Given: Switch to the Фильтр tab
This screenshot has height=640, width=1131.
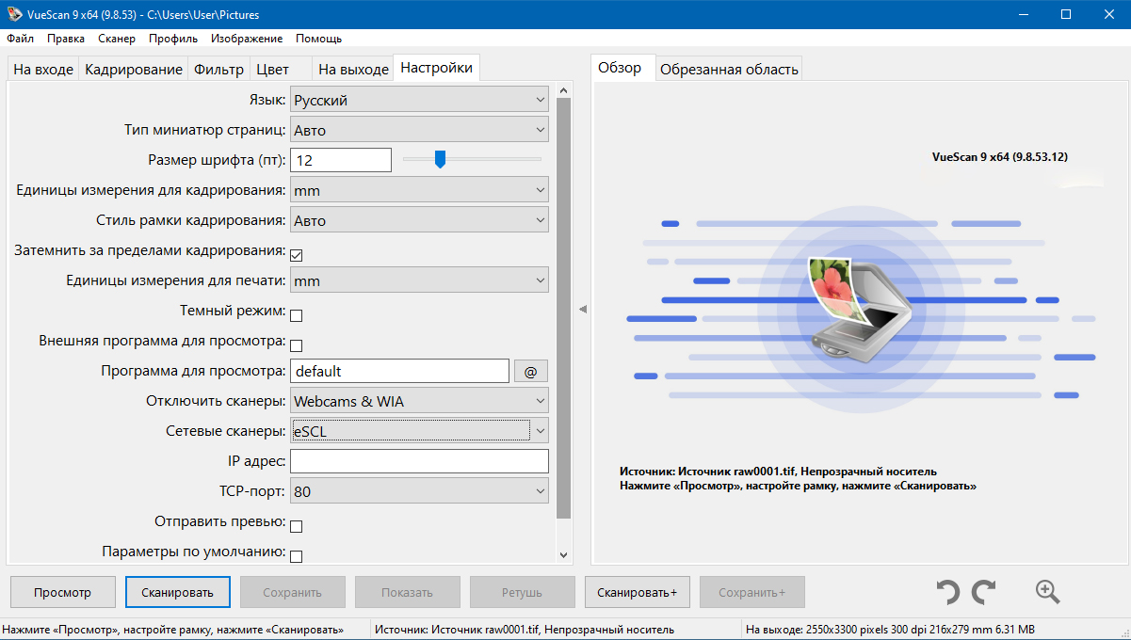Looking at the screenshot, I should (218, 69).
